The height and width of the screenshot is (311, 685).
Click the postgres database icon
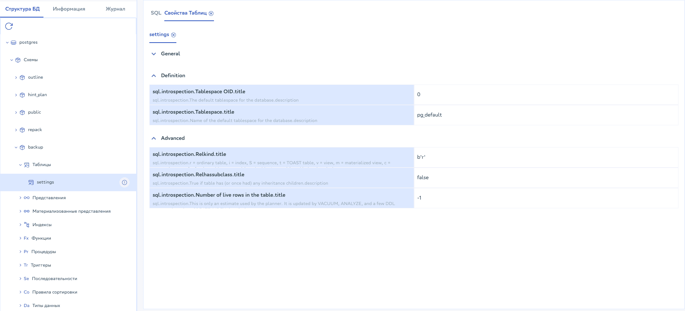(14, 43)
